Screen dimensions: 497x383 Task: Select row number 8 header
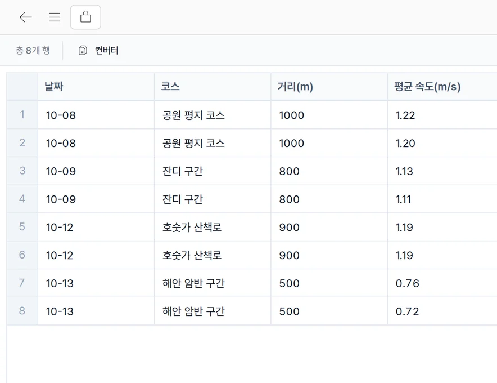(22, 311)
